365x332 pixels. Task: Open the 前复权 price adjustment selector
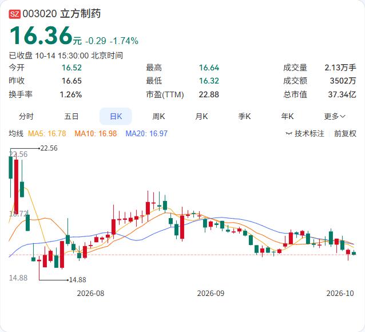pos(345,133)
